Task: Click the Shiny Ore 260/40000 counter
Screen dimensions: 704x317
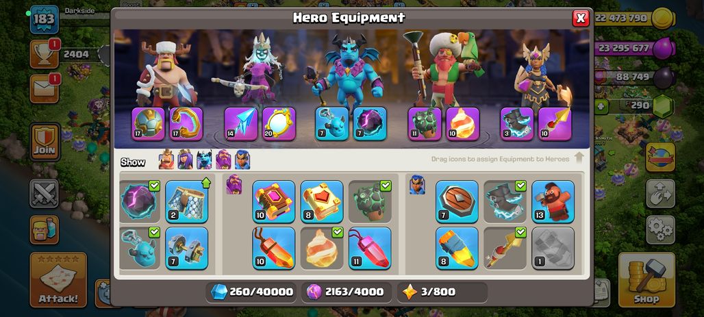Action: pyautogui.click(x=252, y=292)
